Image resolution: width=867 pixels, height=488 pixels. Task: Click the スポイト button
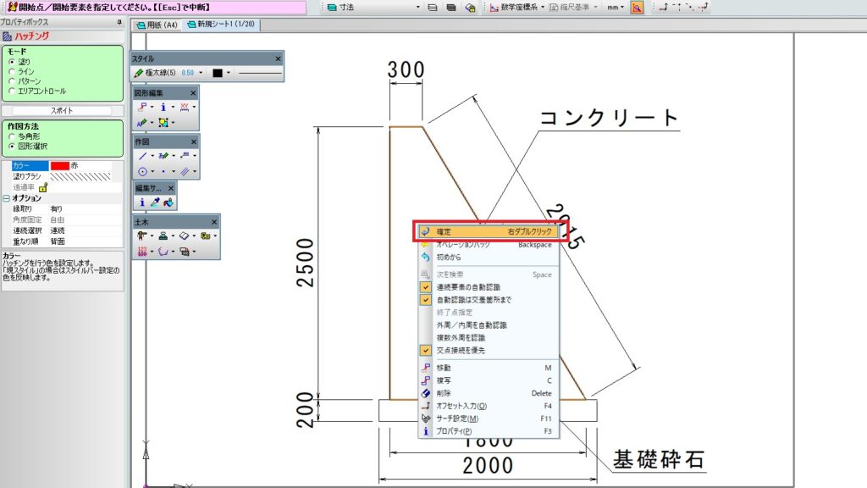(x=62, y=111)
